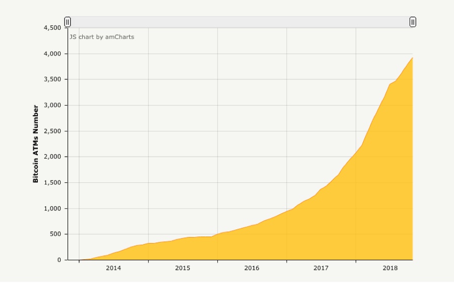Grab the left chart scrollbar handle
This screenshot has width=454, height=283.
[68, 22]
